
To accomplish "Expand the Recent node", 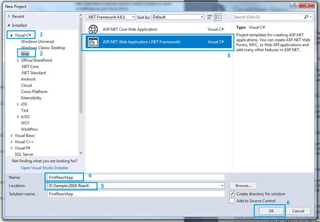I will click(x=9, y=16).
